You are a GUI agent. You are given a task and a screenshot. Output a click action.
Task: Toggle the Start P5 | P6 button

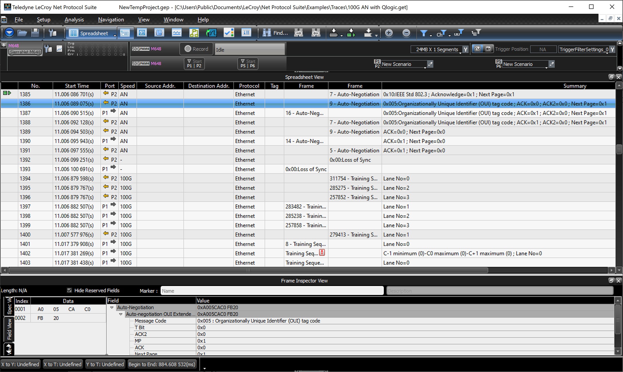[248, 63]
